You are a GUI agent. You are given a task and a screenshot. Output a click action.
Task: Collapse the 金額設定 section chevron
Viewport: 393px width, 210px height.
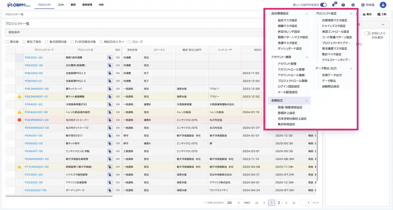coord(307,101)
